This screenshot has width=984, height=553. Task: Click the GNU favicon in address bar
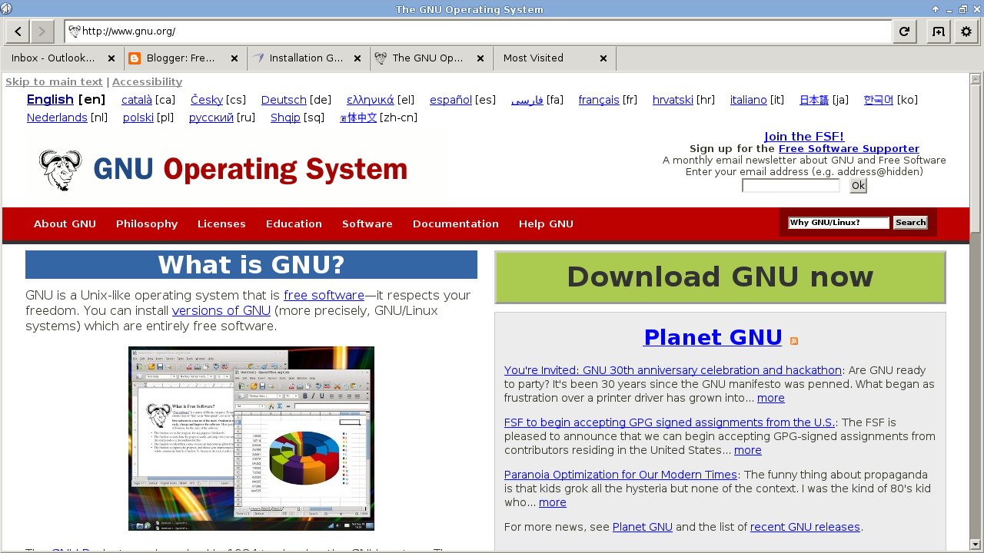click(x=75, y=31)
